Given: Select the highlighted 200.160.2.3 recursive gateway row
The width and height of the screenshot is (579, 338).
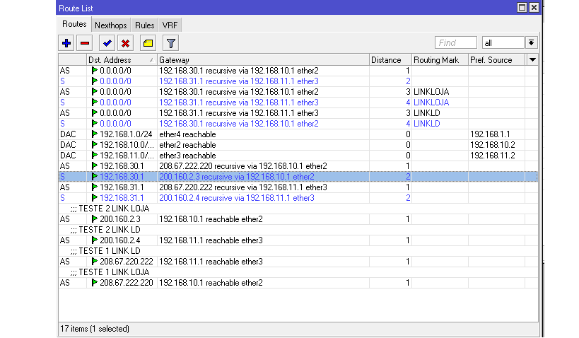Looking at the screenshot, I should click(x=298, y=177).
